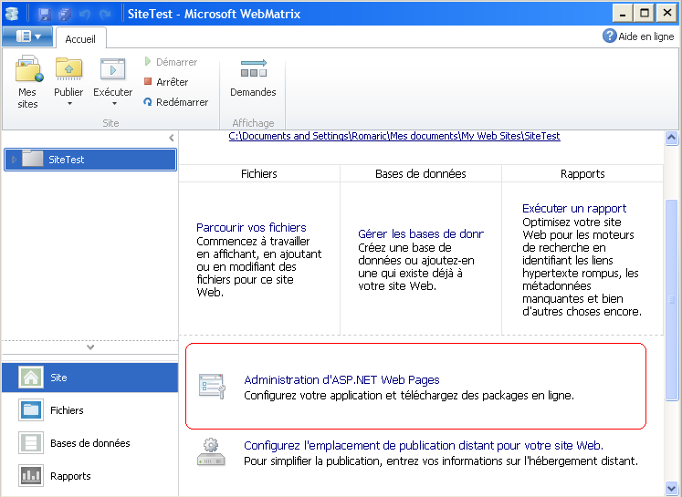
Task: Click the Arrêter stop icon
Action: pyautogui.click(x=148, y=82)
